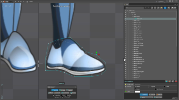
Task: Click the find-and-replace style tree icon
Action: 169,8
